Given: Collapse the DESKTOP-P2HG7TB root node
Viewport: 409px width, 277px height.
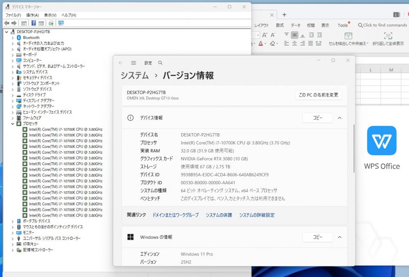Looking at the screenshot, I should click(x=7, y=32).
